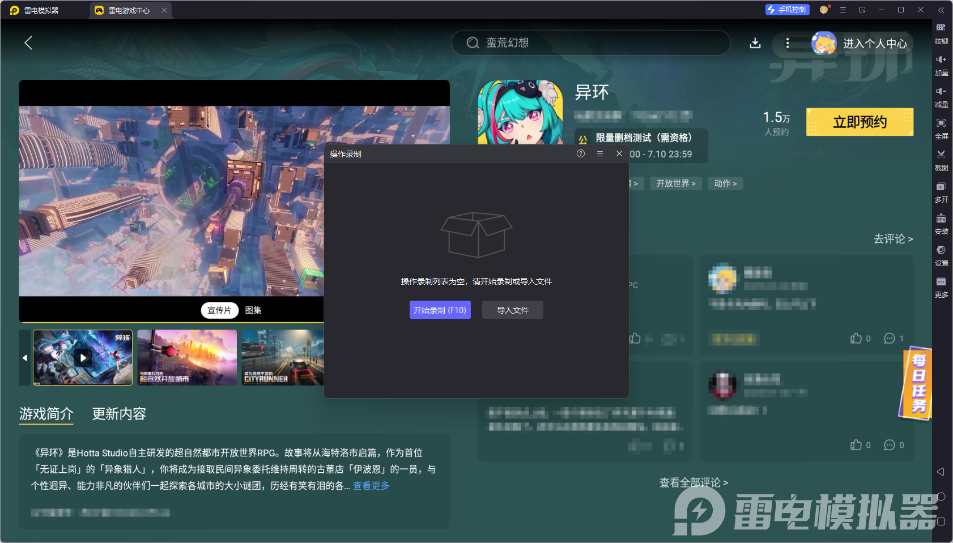Switch to the 更新内容 tab
Screen dimensions: 953x543
coord(118,414)
